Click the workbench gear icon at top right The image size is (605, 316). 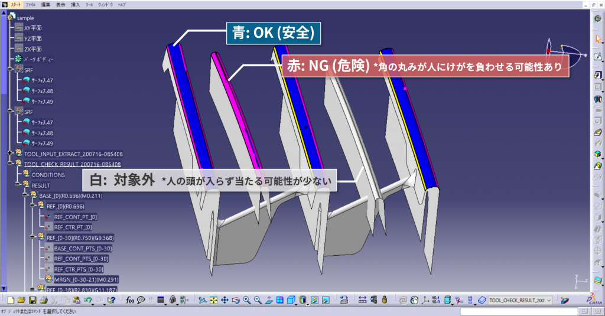(x=598, y=18)
